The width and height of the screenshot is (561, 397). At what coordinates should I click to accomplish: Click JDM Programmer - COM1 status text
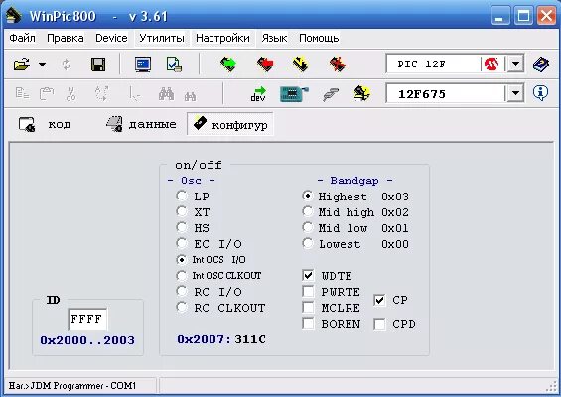click(x=72, y=386)
